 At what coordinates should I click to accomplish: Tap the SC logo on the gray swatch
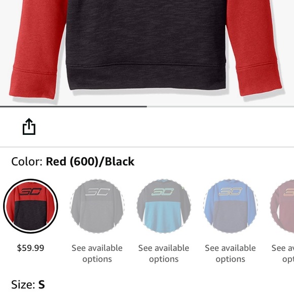point(97,192)
